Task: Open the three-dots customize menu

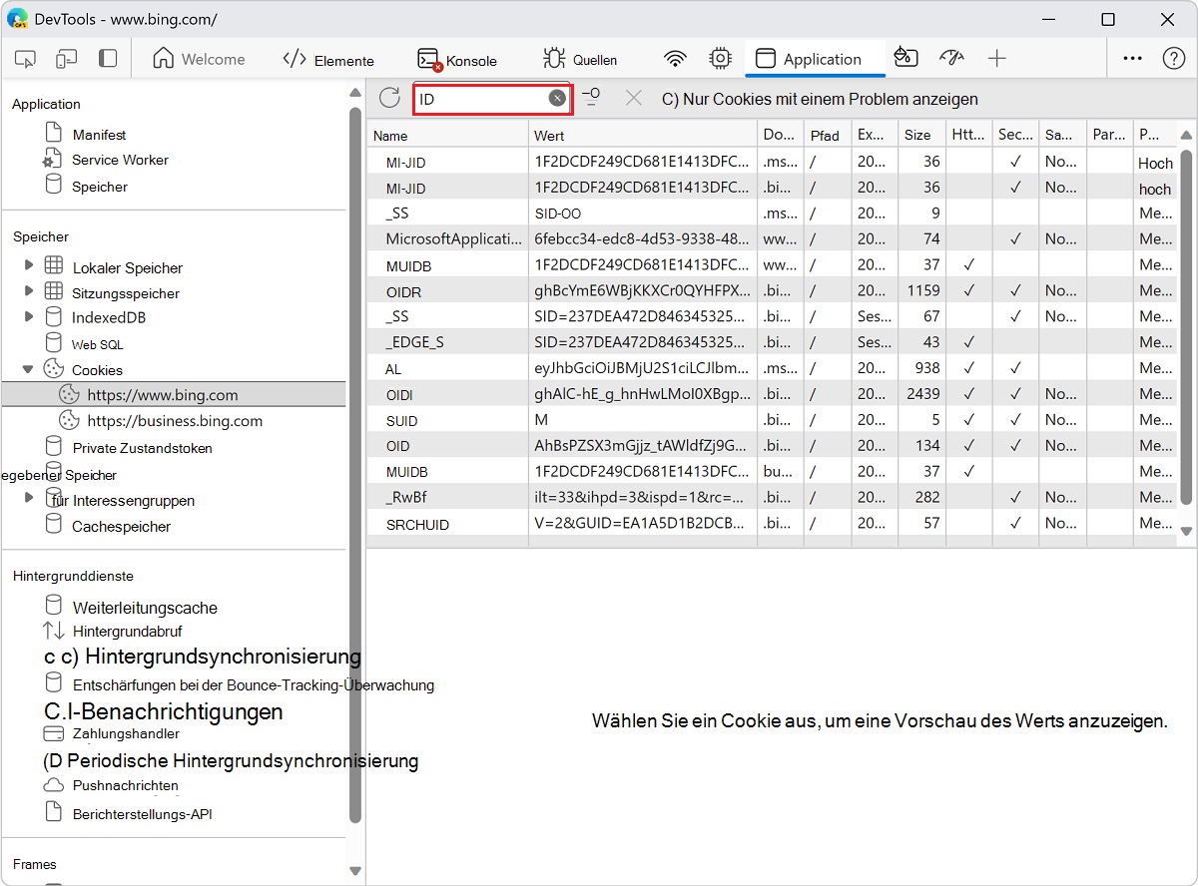Action: (1132, 59)
